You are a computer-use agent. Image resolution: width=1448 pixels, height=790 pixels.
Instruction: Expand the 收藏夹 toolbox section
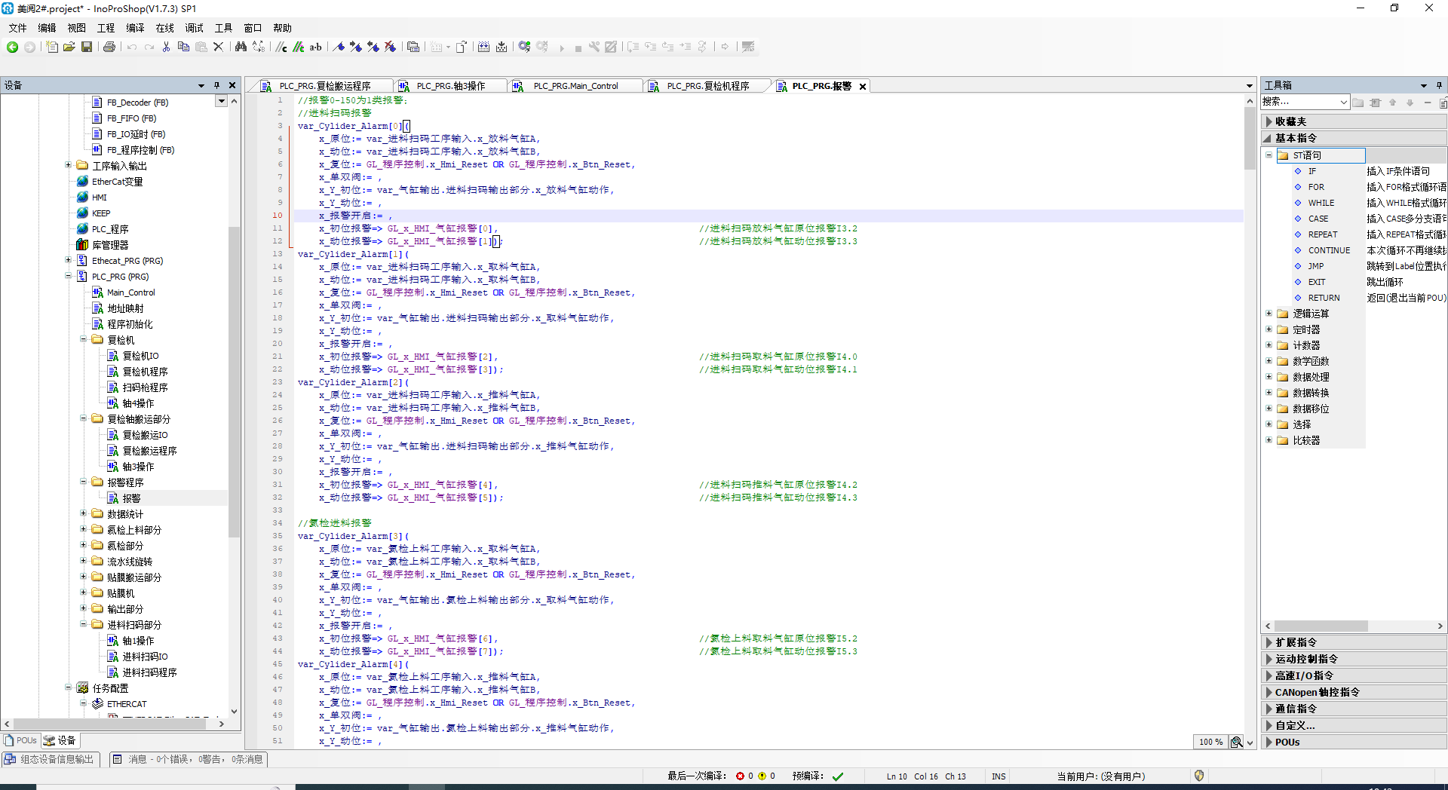pos(1354,121)
